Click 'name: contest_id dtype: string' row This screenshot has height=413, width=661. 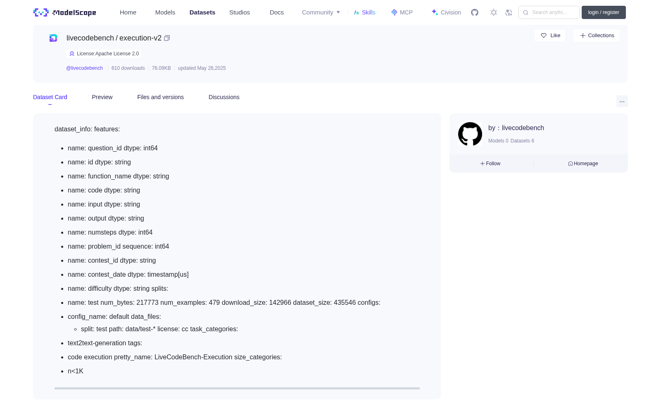point(112,261)
